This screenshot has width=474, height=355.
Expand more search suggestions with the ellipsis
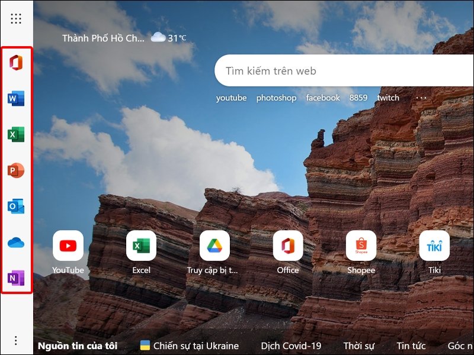(x=422, y=98)
